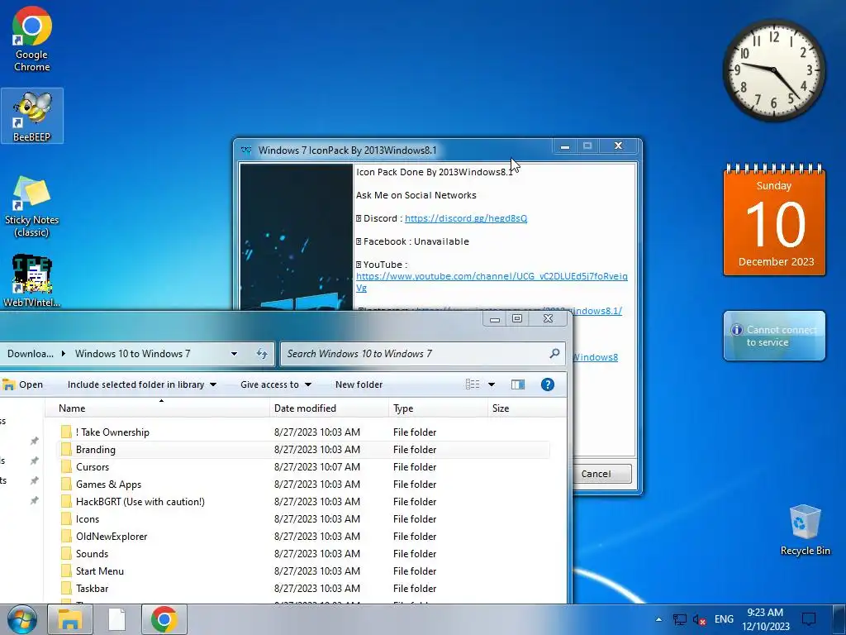Select the Sounds folder

[304, 553]
